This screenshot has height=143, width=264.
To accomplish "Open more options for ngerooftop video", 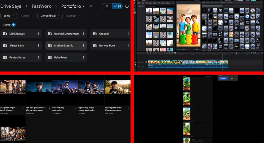I will (102, 109).
